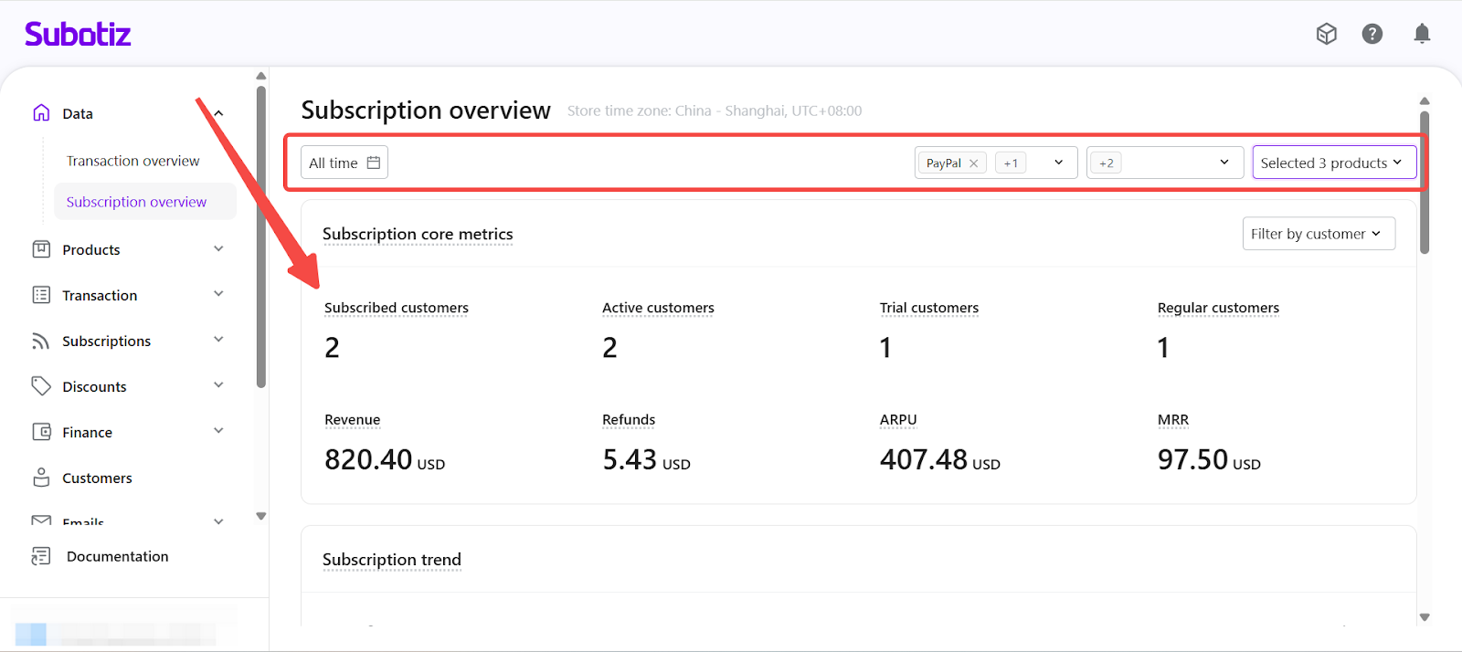Click the cube icon in top header
The width and height of the screenshot is (1462, 652).
pyautogui.click(x=1326, y=34)
